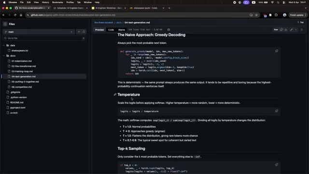The height and width of the screenshot is (174, 309).
Task: Switch to Code view
Action: tap(111, 30)
